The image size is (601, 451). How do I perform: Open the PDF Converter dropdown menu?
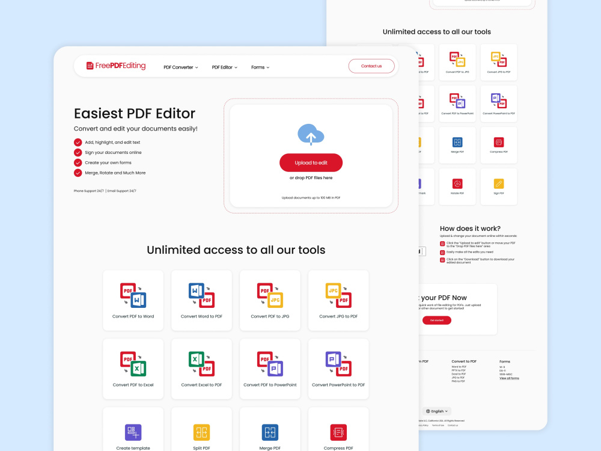coord(180,67)
